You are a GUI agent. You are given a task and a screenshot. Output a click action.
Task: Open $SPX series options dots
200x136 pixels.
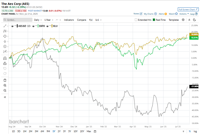click(36, 26)
